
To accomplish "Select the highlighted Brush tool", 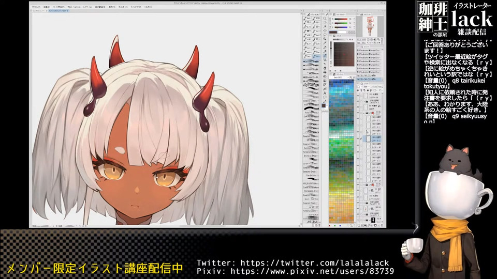I will pos(325,56).
